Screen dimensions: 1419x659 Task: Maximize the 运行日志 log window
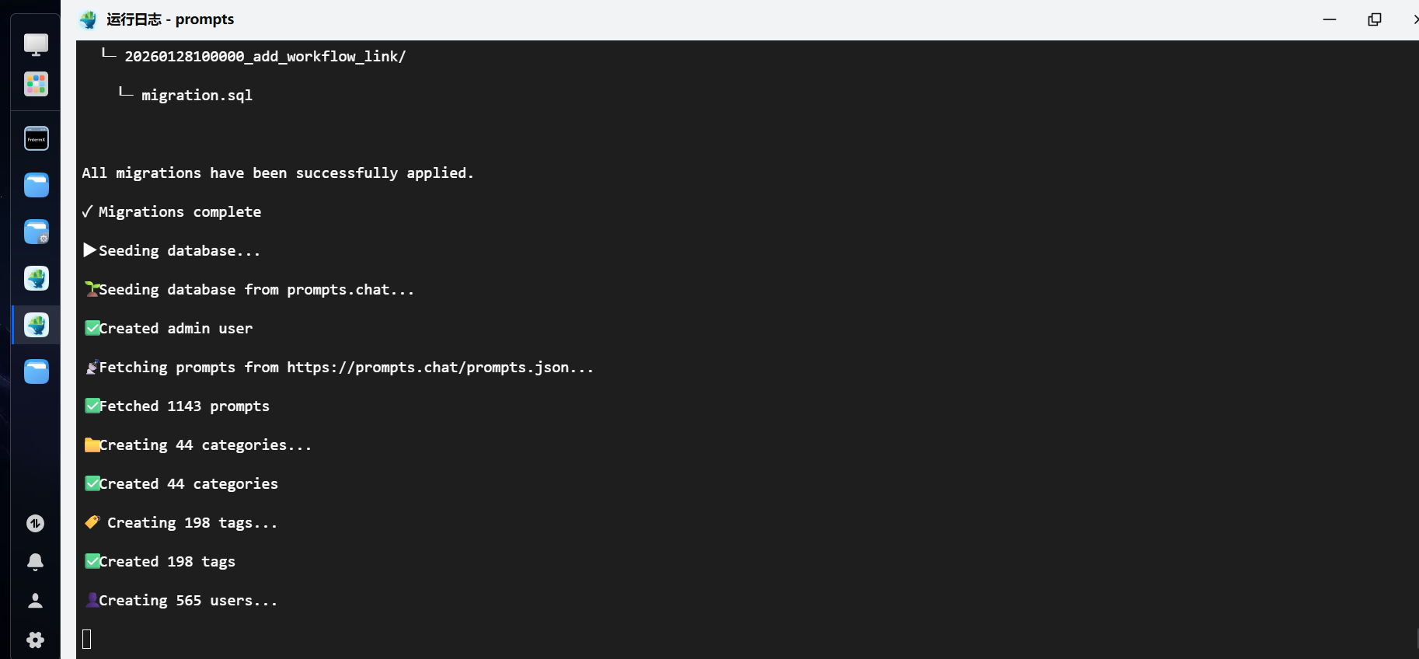tap(1375, 19)
